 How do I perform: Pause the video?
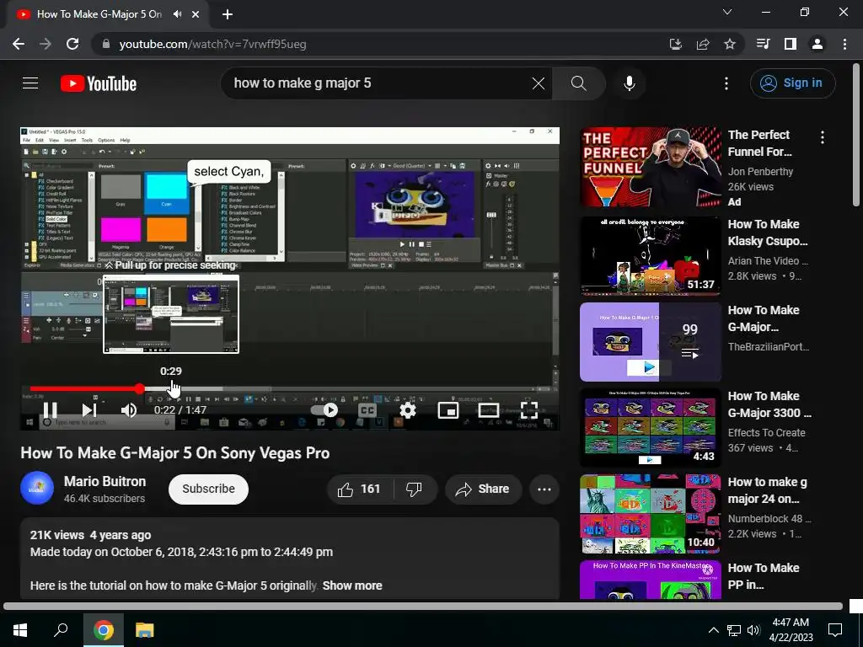point(50,410)
